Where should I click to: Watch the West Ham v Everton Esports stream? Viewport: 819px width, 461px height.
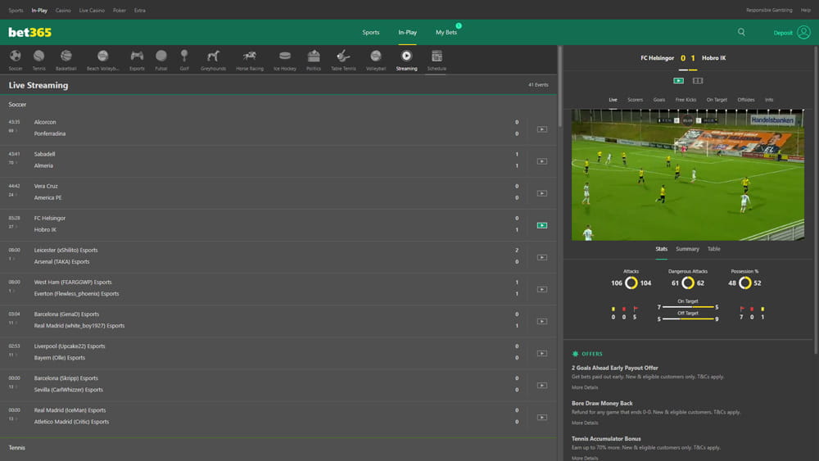[x=542, y=289]
